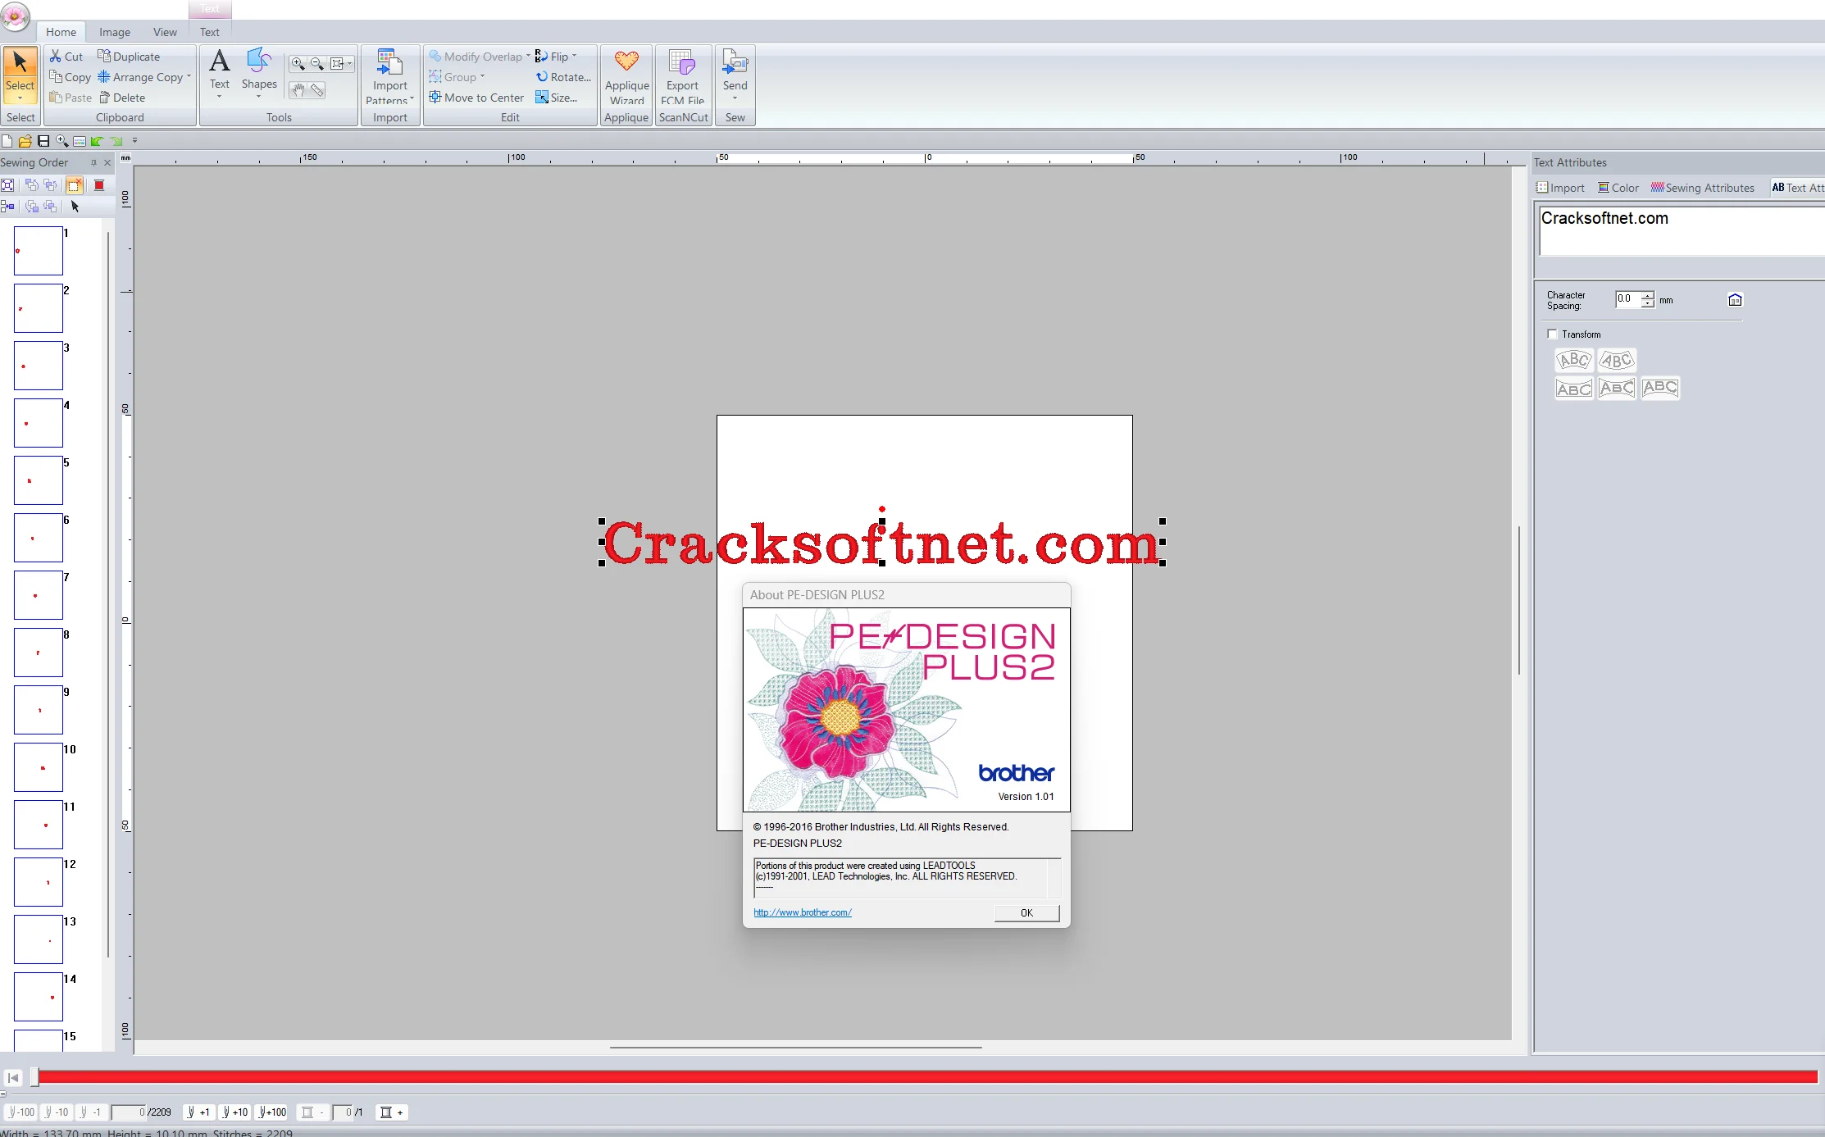Image resolution: width=1825 pixels, height=1137 pixels.
Task: Toggle the highlighted deselect-frame button in Sewing Order
Action: 75,185
